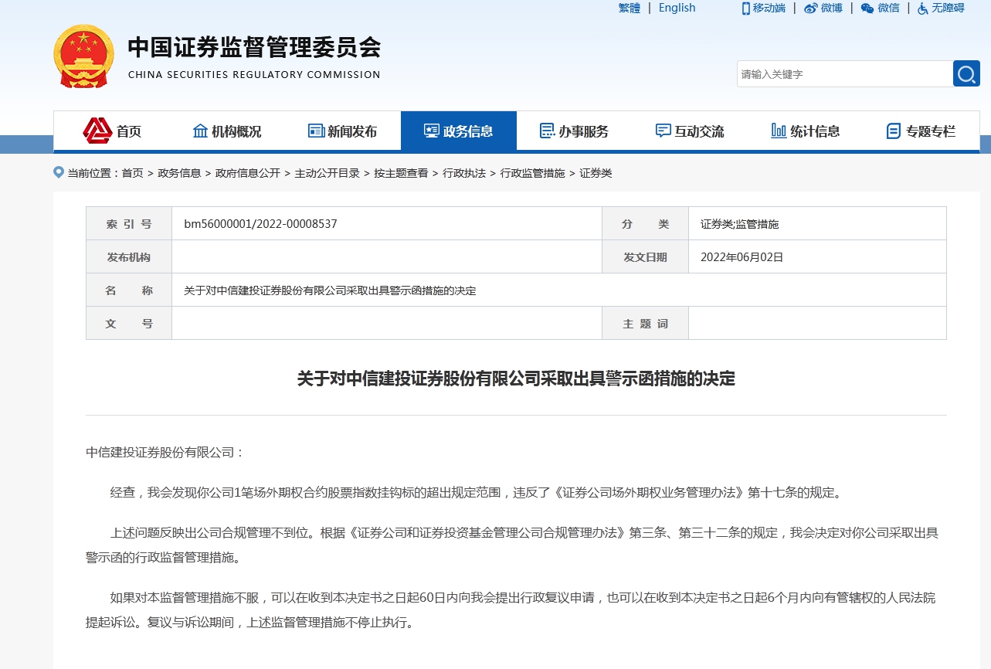Viewport: 991px width, 669px height.
Task: Click the 主题词 label cell
Action: point(645,324)
